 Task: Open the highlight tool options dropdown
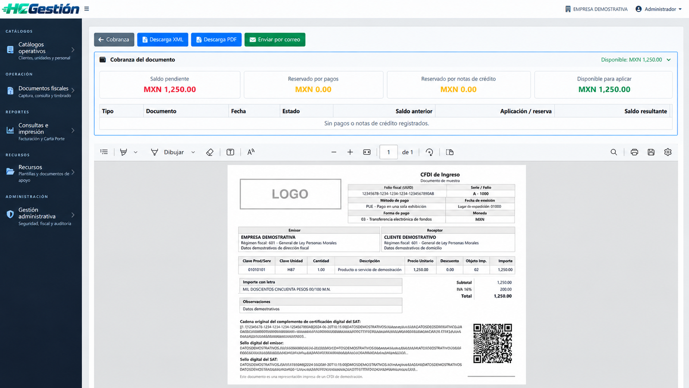[x=136, y=152]
